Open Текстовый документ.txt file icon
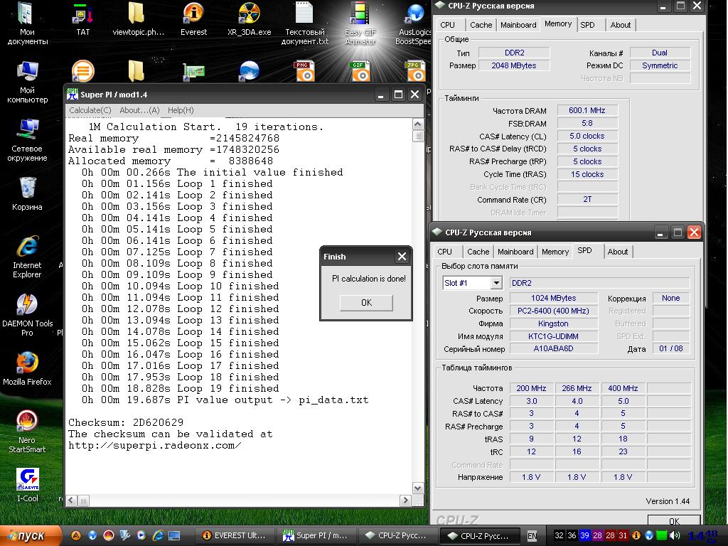 tap(304, 23)
